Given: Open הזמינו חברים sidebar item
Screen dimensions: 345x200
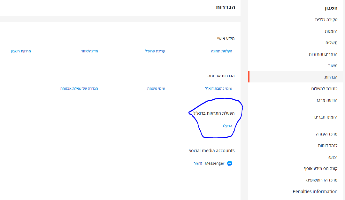Looking at the screenshot, I should click(326, 117).
